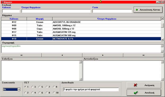The image size is (165, 97).
Task: Select highlighted row BETNOVATE 0,1%
Action: click(81, 39)
